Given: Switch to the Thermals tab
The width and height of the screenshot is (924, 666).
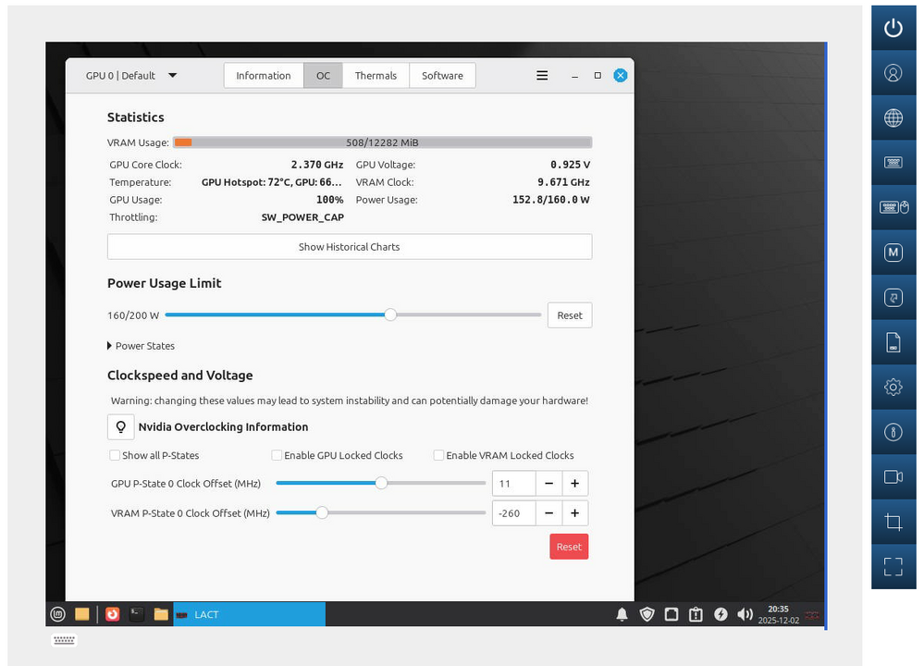Looking at the screenshot, I should 376,76.
